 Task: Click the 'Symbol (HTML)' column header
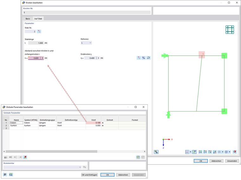coord(31,120)
